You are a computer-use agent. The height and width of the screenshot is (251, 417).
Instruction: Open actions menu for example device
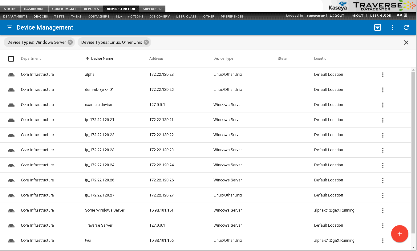[x=383, y=105]
